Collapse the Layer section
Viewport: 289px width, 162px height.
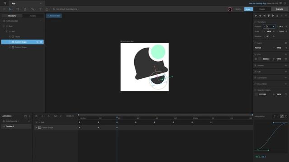(255, 43)
